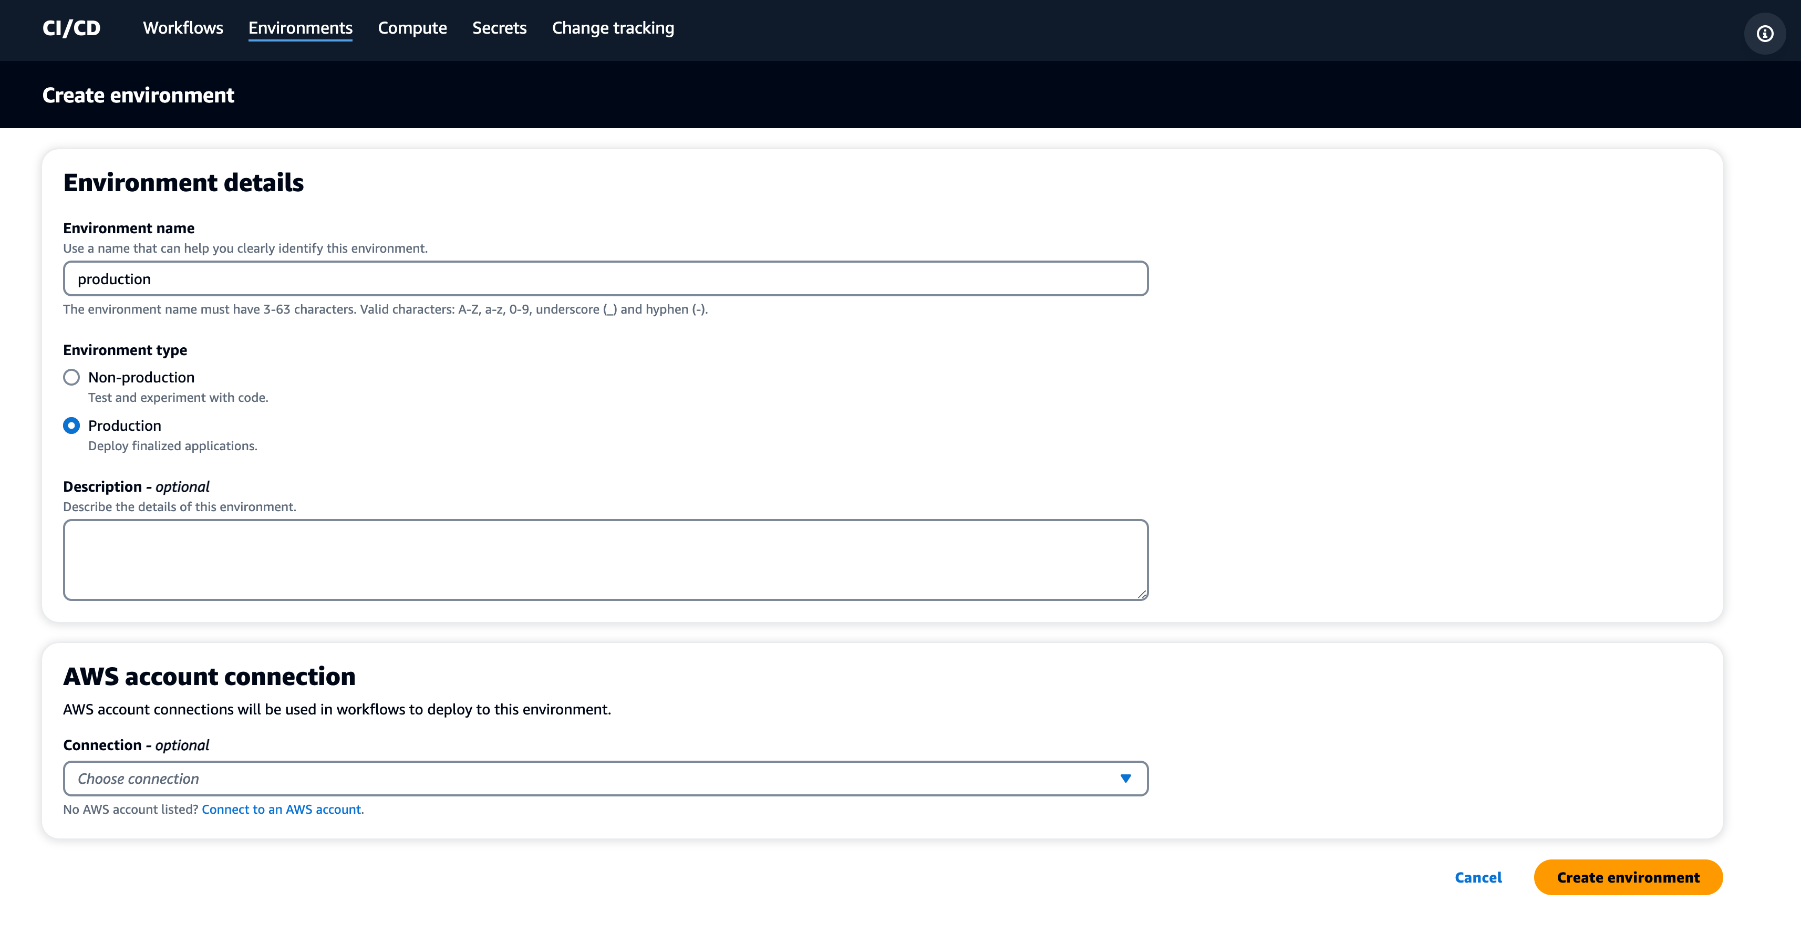1801x933 pixels.
Task: Click the Create environment button
Action: click(1628, 877)
